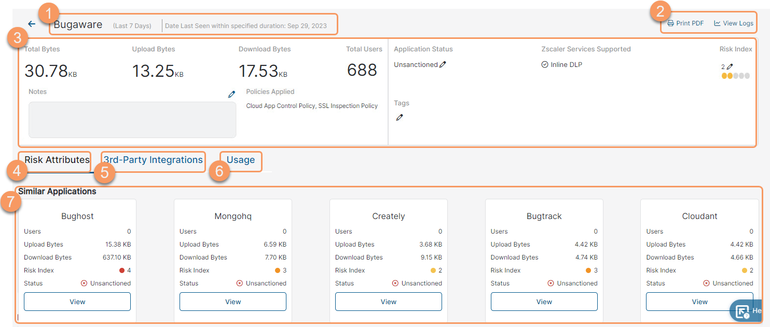
Task: Open the 3rd-Party Integrations tab
Action: pos(153,160)
